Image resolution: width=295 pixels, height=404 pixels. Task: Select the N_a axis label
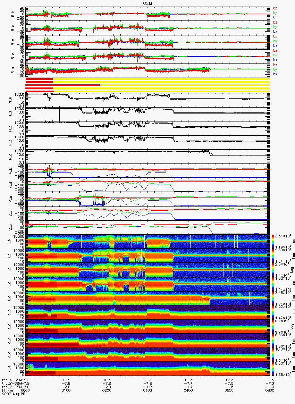coord(11,157)
